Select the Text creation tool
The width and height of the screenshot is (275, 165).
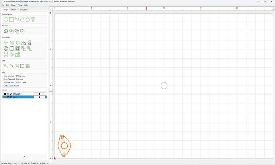33,20
